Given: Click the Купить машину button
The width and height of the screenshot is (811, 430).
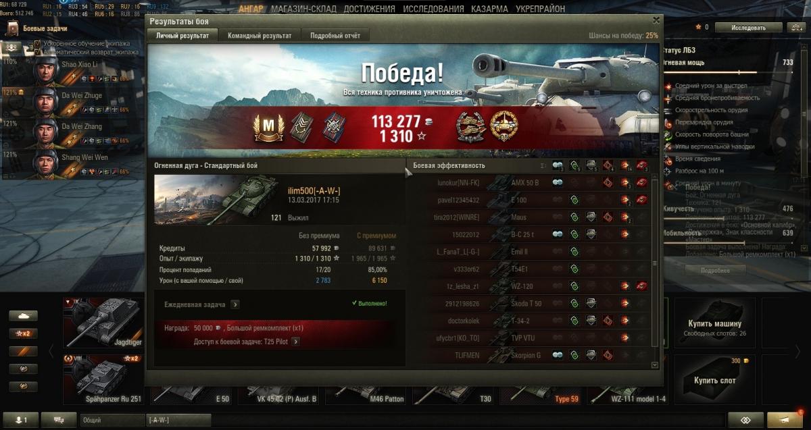Looking at the screenshot, I should [714, 328].
